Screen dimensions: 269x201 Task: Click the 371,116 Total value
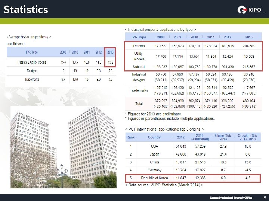pos(211,101)
